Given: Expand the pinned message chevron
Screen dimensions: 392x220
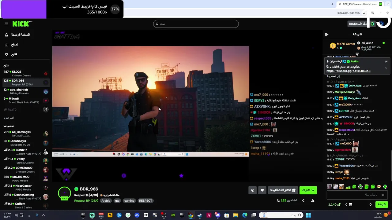Looking at the screenshot, I should pyautogui.click(x=386, y=68).
